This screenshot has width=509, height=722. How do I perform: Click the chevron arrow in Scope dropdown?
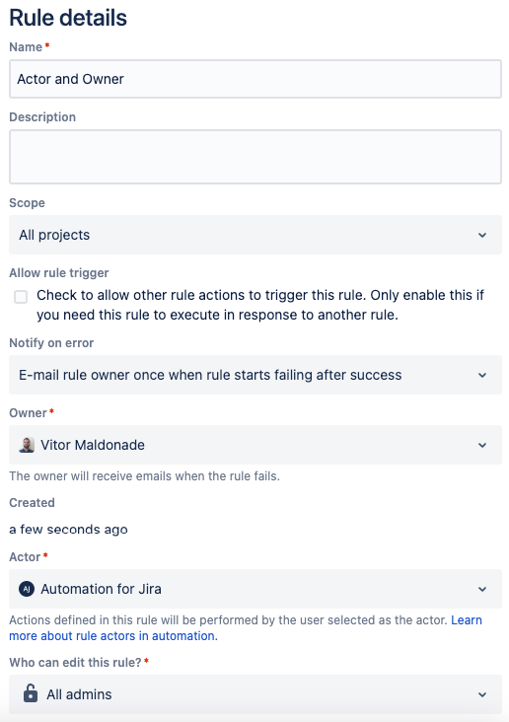(x=482, y=236)
